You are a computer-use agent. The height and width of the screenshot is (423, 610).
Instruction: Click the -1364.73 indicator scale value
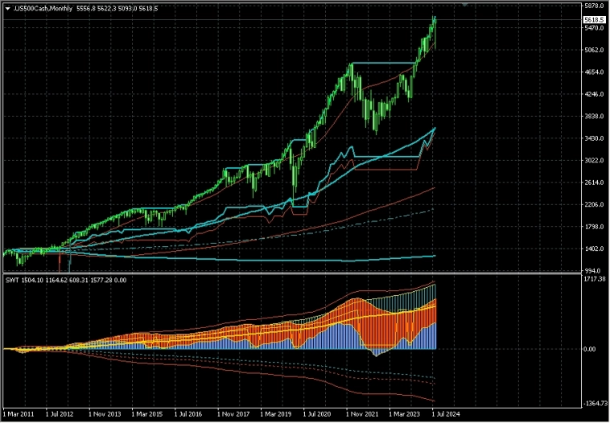pyautogui.click(x=593, y=404)
